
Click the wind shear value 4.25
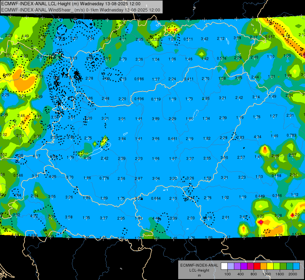tap(52, 177)
